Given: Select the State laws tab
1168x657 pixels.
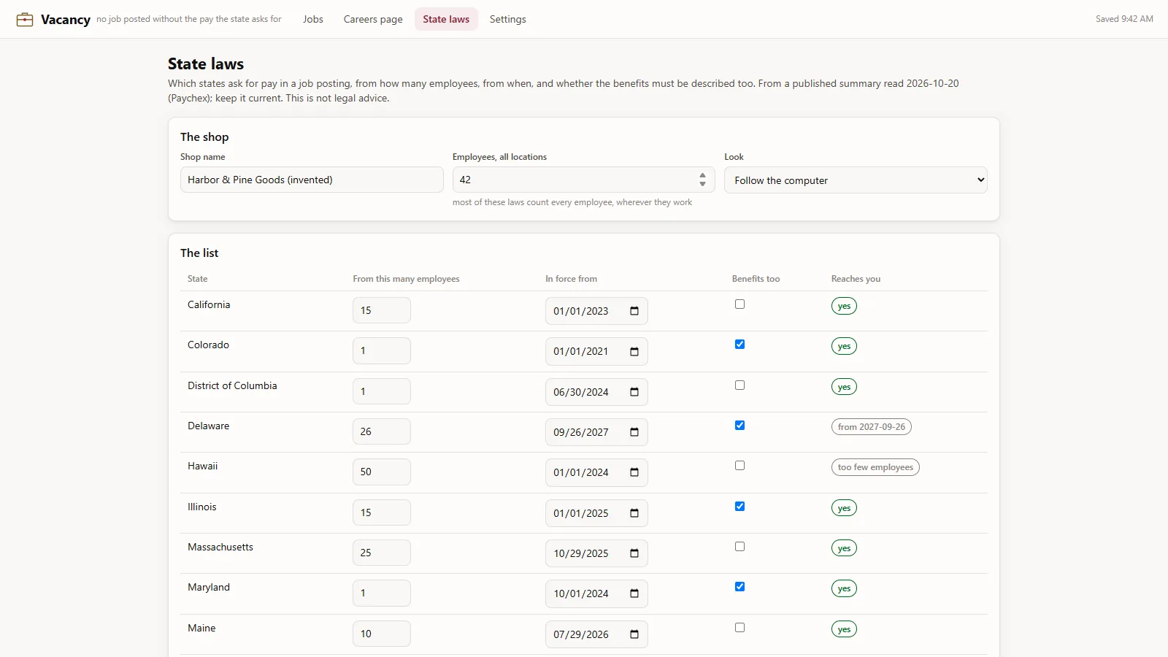Looking at the screenshot, I should (446, 19).
